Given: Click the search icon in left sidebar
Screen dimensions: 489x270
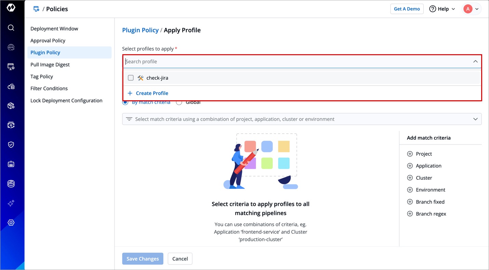Looking at the screenshot, I should [x=11, y=28].
